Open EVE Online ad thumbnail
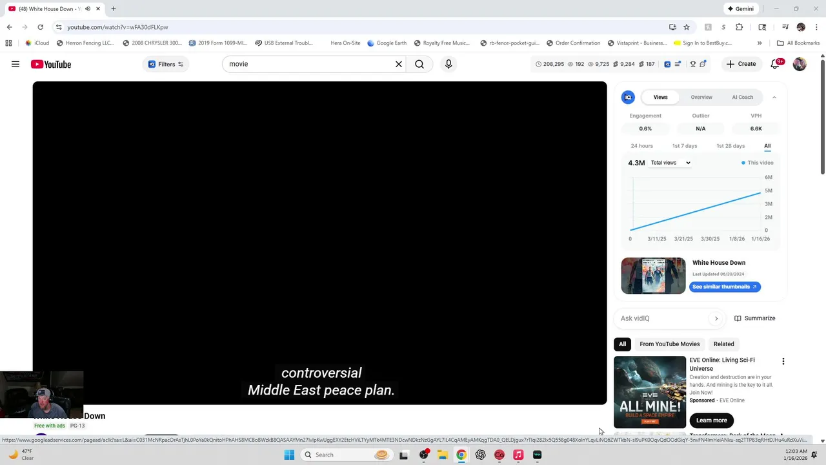 pos(650,391)
